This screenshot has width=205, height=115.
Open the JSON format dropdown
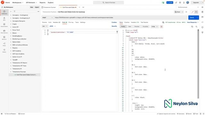pyautogui.click(x=53, y=26)
